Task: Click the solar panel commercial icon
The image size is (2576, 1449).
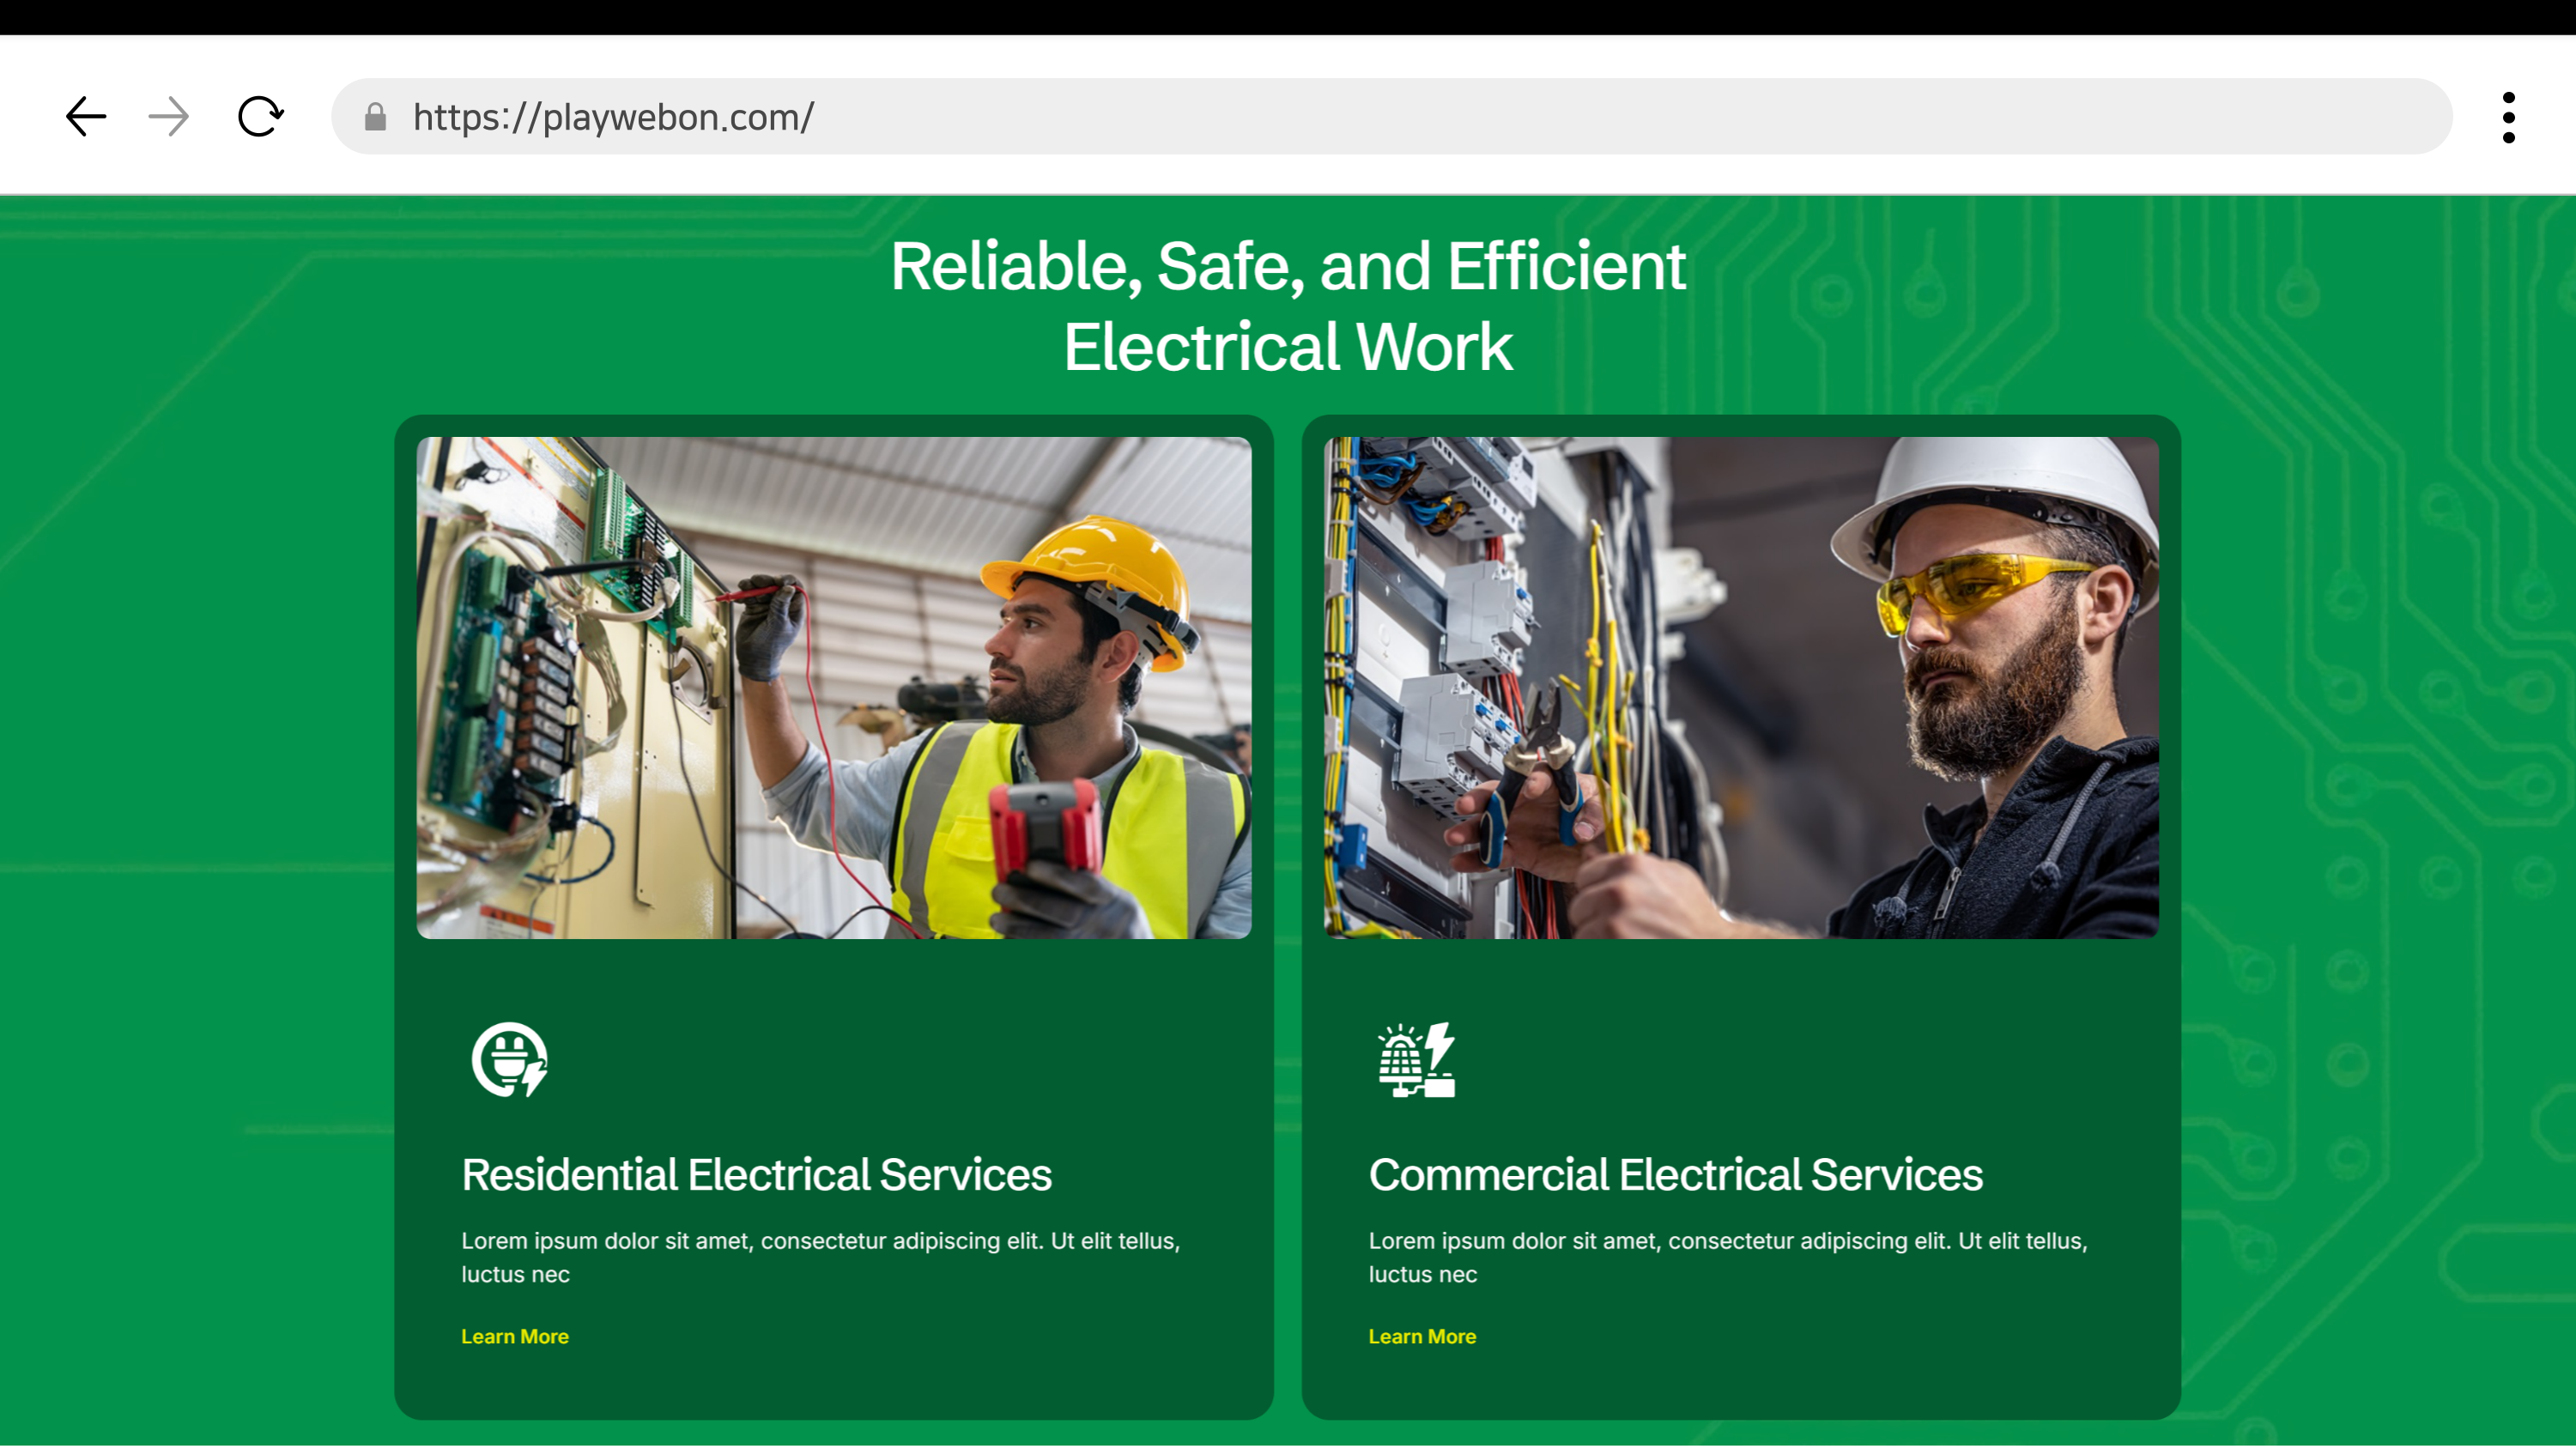Action: 1416,1060
